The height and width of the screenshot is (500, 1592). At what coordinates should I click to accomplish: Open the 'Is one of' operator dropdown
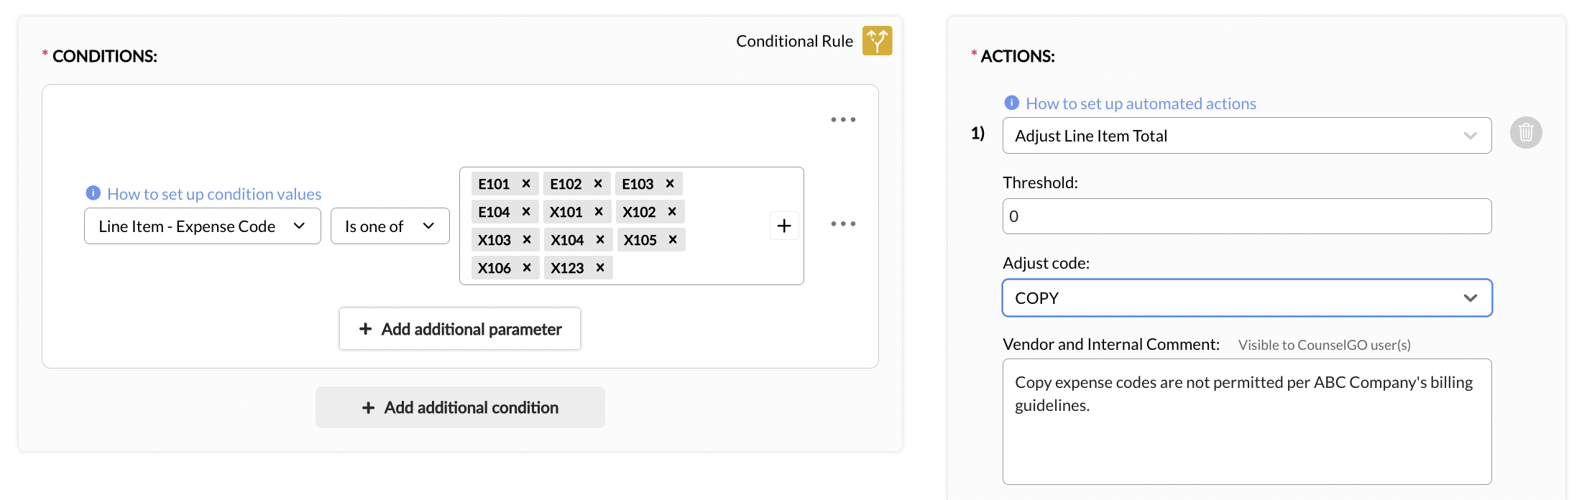pyautogui.click(x=390, y=226)
